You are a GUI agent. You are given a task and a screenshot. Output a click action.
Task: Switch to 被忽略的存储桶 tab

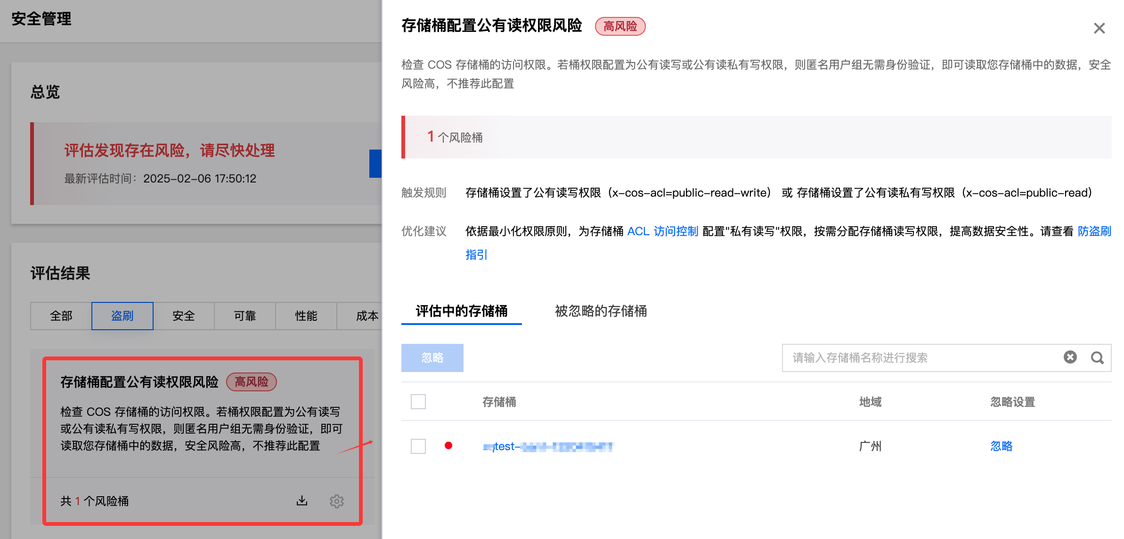click(601, 311)
